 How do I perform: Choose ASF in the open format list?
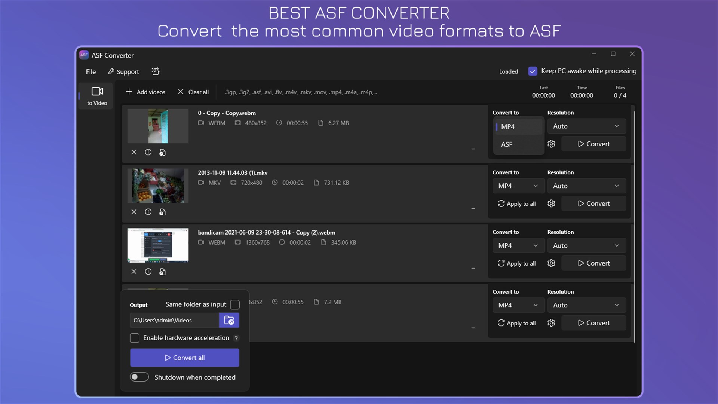(507, 144)
